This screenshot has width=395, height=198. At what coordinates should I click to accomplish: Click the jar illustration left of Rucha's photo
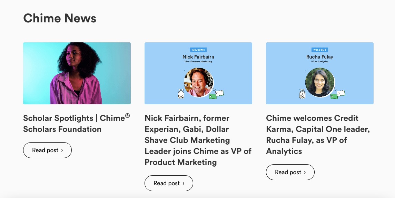pyautogui.click(x=302, y=94)
